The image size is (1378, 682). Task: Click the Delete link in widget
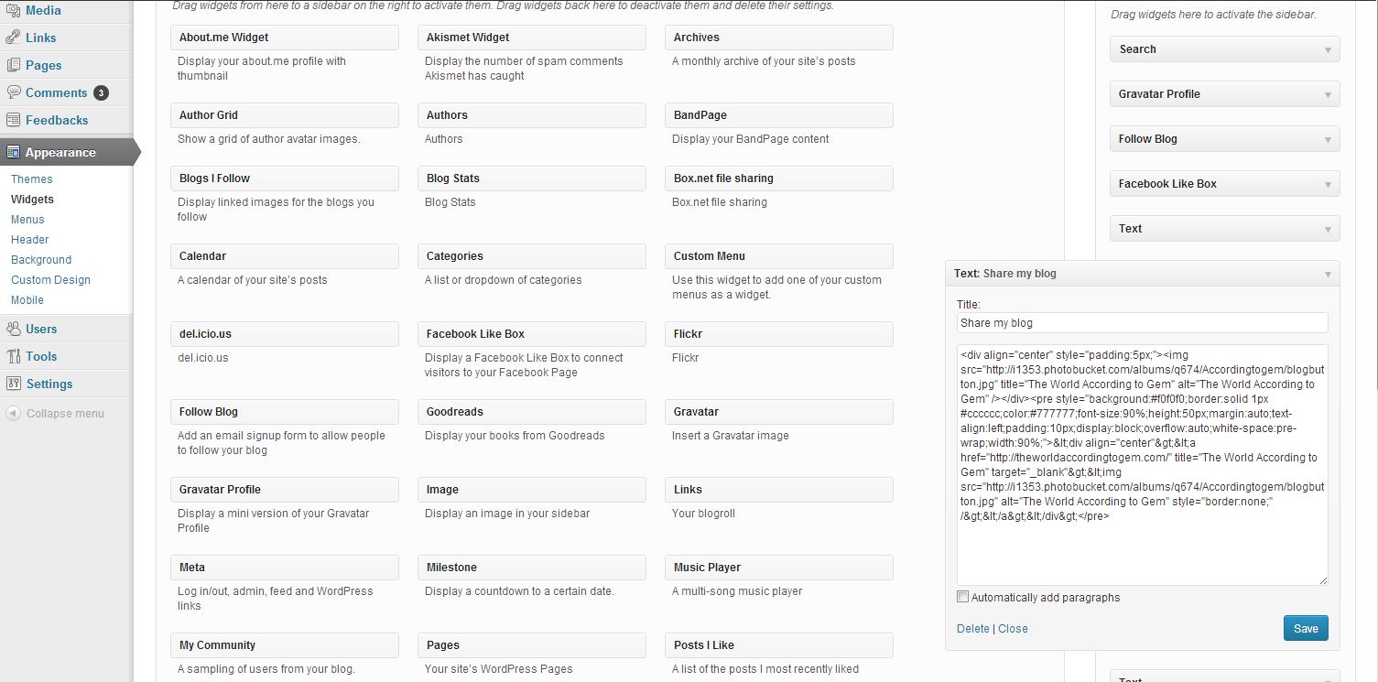(972, 629)
